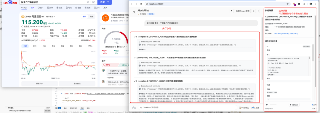Click the attachment icon beside message input

[134, 107]
